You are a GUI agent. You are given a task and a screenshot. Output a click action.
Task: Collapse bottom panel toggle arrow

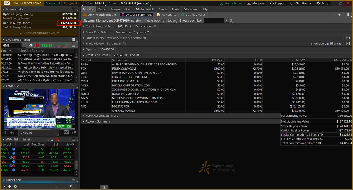(x=104, y=187)
